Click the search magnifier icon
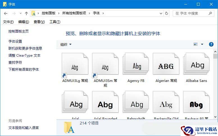 click(x=210, y=13)
